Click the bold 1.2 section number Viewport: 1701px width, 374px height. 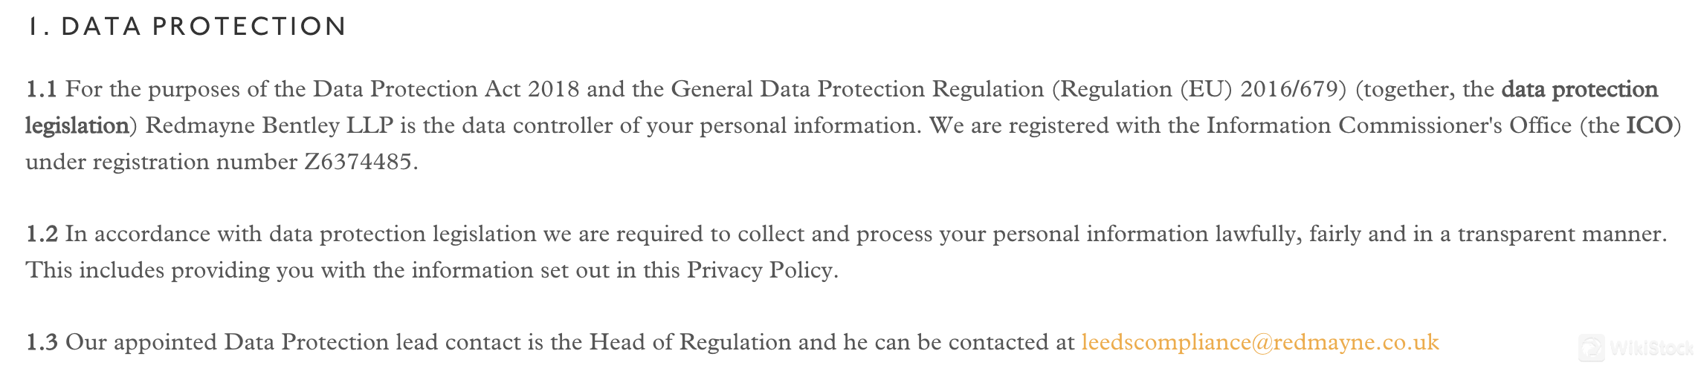point(42,234)
